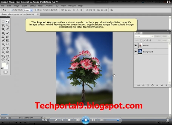Viewport: 172px width, 125px height.
Task: Select the Custom Shape tool
Action: pos(8,52)
